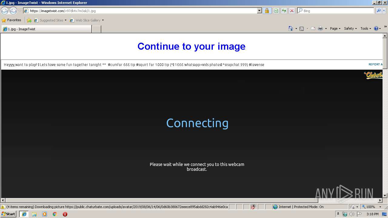
Task: Go forward with the Forward arrow button
Action: point(13,11)
